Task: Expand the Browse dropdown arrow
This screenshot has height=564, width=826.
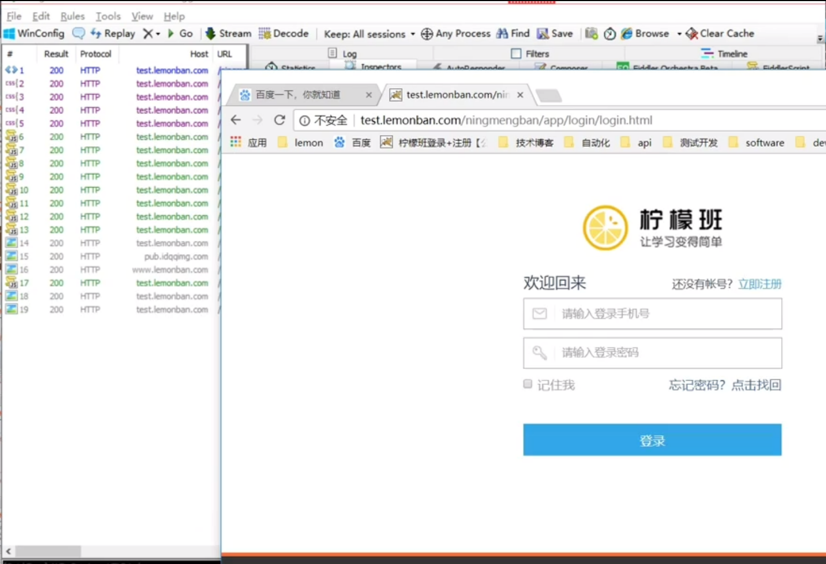Action: point(679,34)
